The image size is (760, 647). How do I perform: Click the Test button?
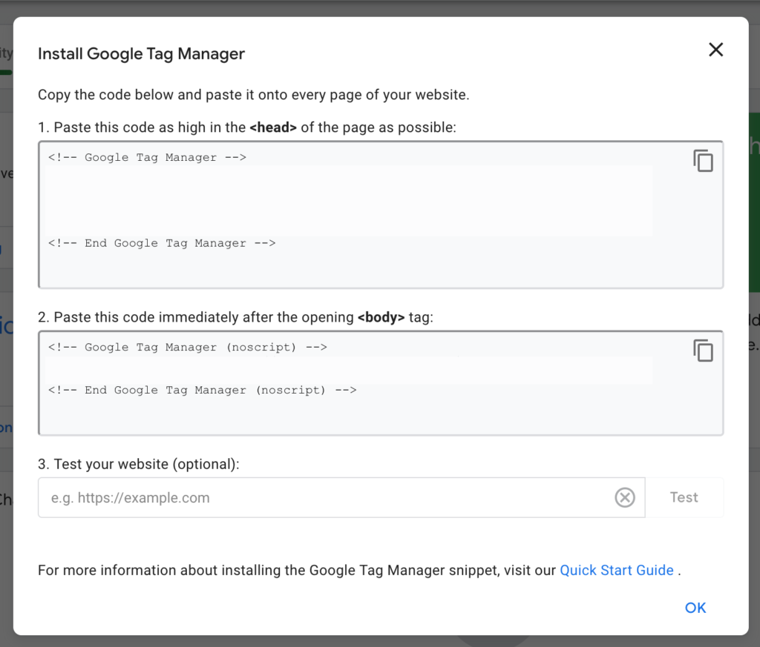683,497
